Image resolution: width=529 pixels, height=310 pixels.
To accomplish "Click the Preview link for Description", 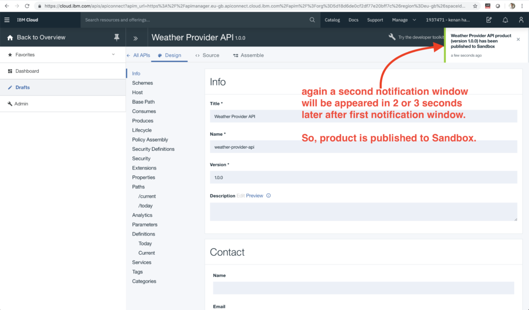I will [254, 196].
